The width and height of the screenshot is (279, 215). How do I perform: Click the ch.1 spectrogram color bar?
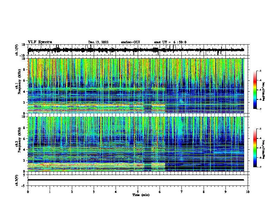[255, 90]
